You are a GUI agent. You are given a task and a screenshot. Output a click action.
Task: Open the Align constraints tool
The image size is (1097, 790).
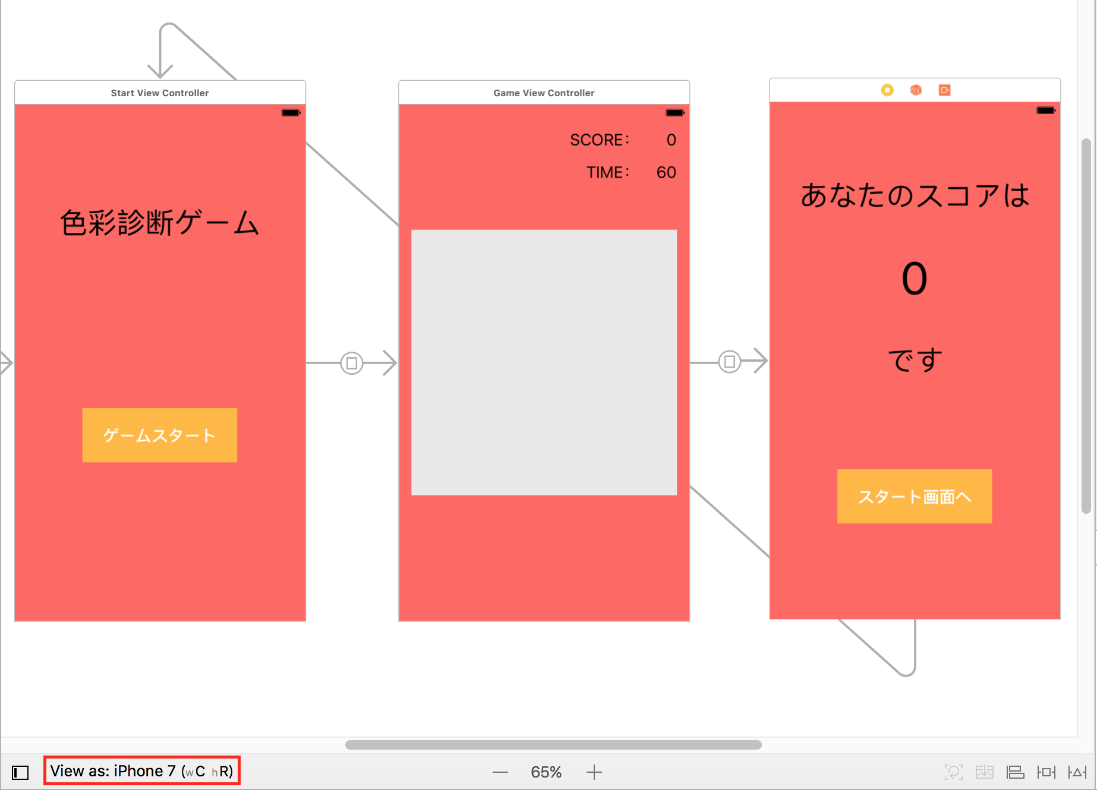point(1015,772)
